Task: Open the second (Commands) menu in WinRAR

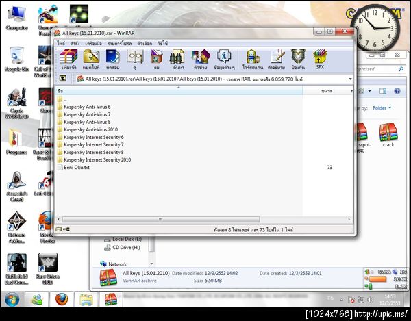Action: (x=75, y=43)
